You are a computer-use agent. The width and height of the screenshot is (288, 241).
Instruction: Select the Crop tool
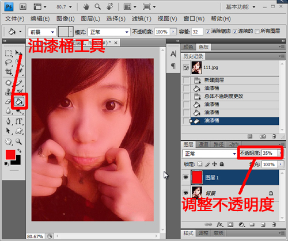tap(8, 71)
